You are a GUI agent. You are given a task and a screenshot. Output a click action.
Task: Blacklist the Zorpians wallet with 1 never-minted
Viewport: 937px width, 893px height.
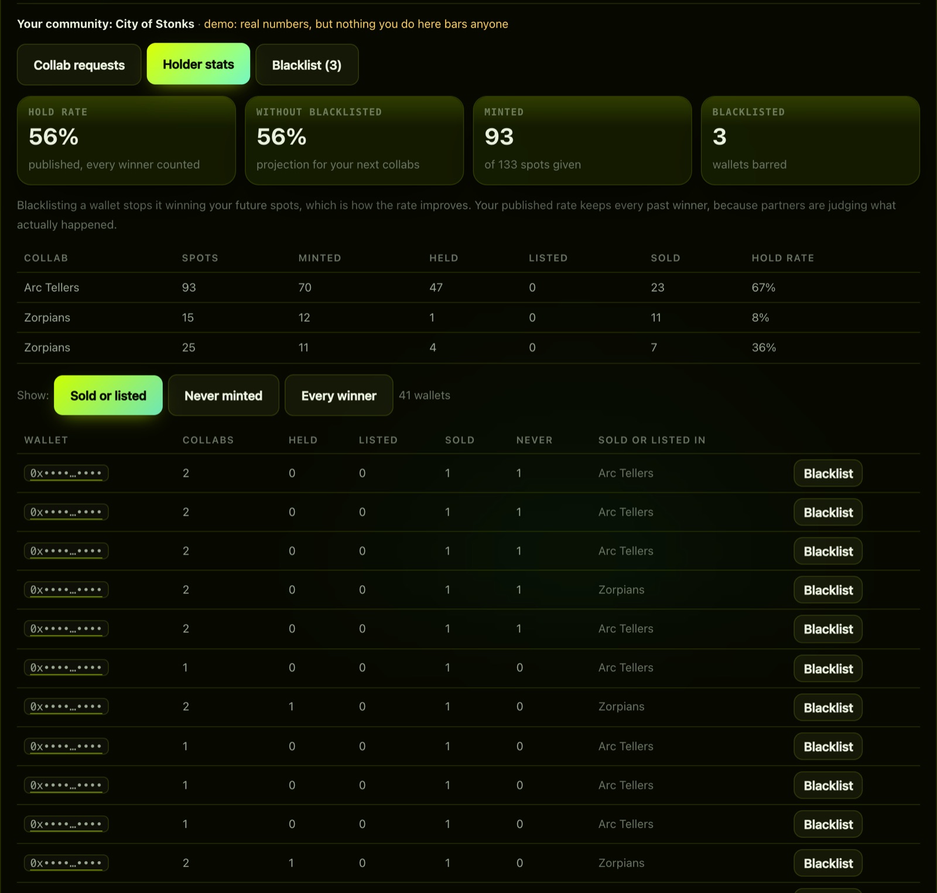tap(828, 590)
